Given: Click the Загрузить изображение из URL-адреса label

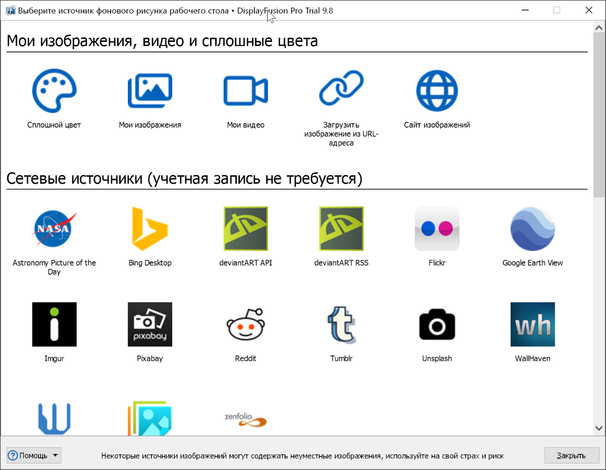Looking at the screenshot, I should (341, 134).
